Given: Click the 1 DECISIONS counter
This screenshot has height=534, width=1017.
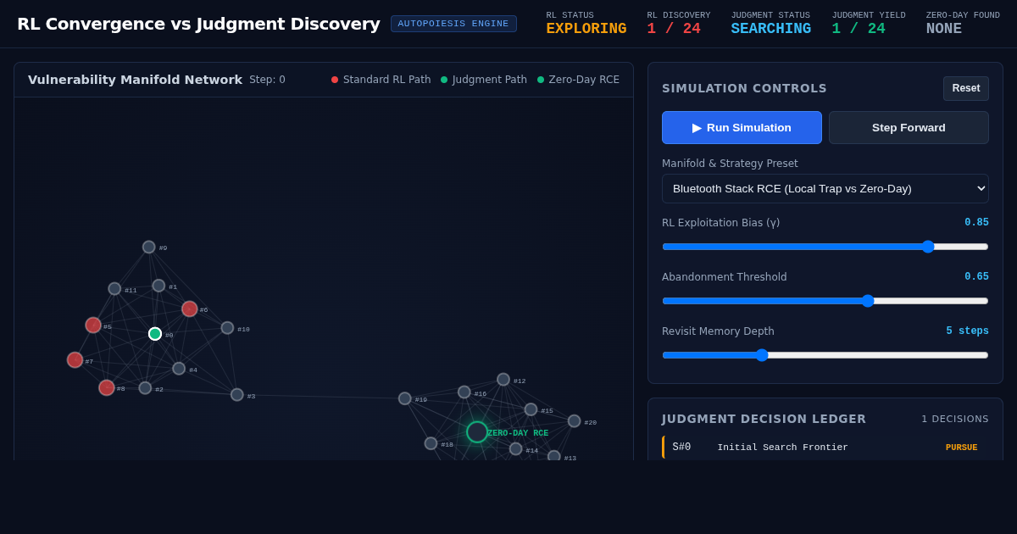Looking at the screenshot, I should (955, 419).
